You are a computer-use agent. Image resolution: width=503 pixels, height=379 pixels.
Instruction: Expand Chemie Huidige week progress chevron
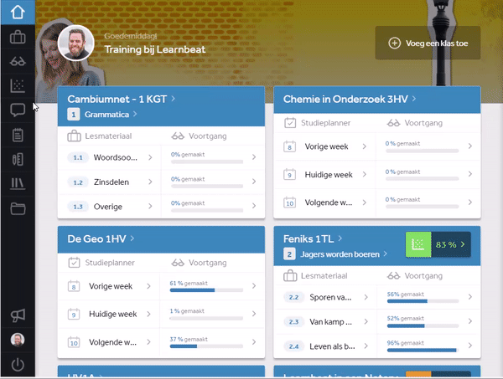coord(470,174)
